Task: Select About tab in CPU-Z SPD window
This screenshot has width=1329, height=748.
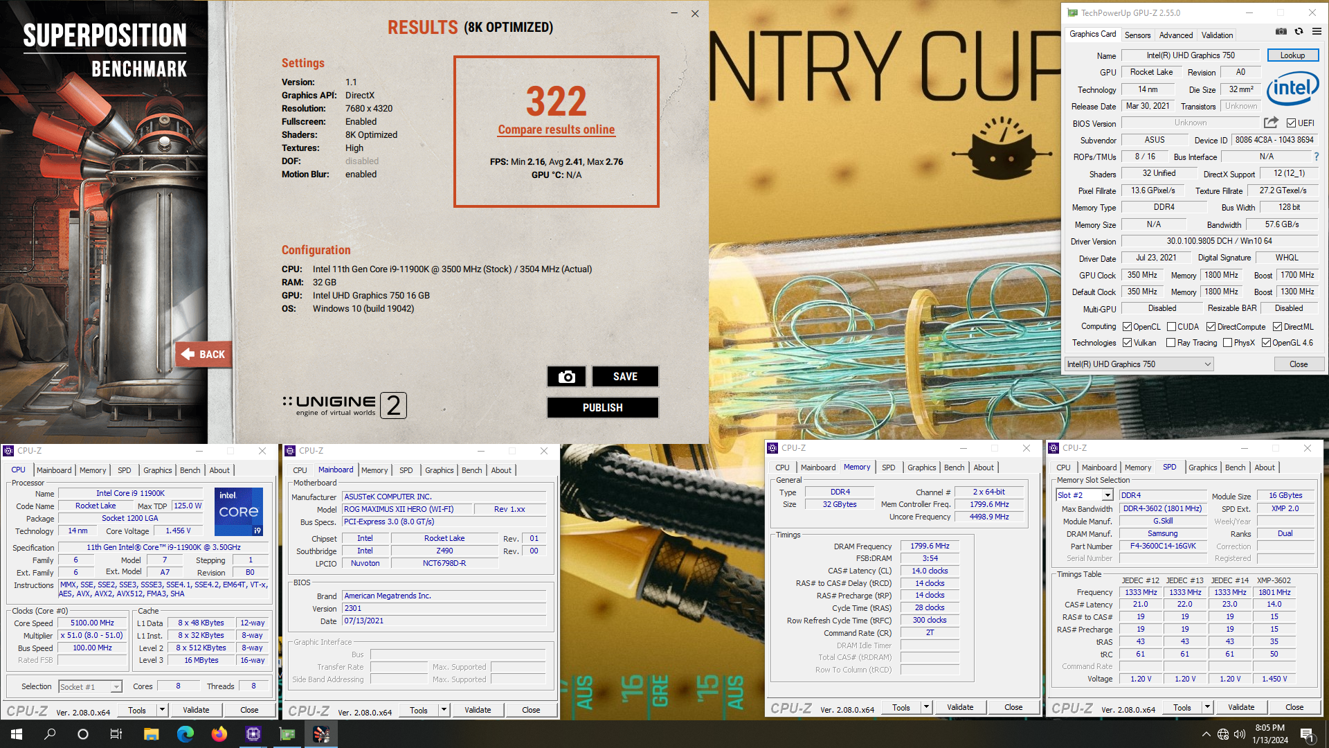Action: (x=1264, y=467)
